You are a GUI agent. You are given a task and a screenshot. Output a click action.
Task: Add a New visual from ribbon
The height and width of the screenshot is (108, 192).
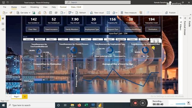click(x=97, y=13)
